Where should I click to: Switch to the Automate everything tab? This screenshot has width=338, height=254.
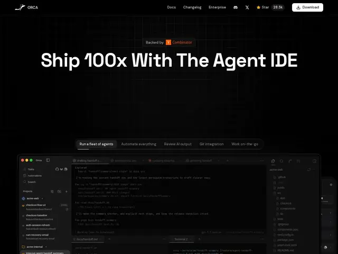[x=138, y=144]
